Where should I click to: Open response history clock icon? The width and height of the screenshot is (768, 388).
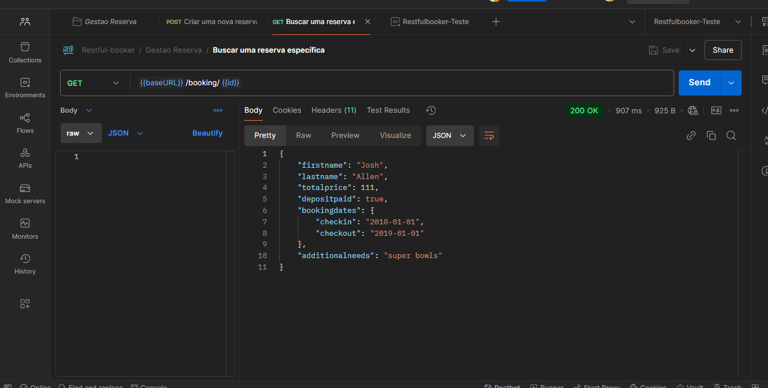pyautogui.click(x=431, y=110)
